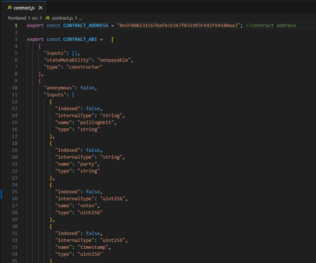
Task: Click contract.js in the breadcrumb path
Action: [x=62, y=18]
